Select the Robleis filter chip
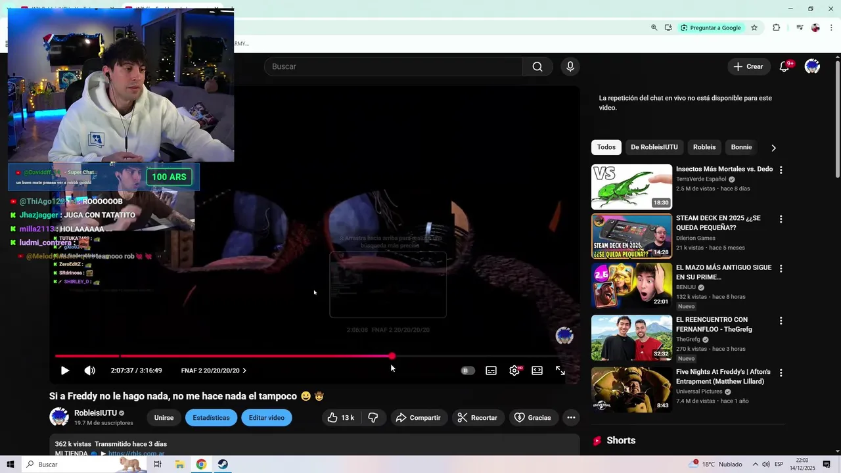The image size is (841, 473). (704, 147)
